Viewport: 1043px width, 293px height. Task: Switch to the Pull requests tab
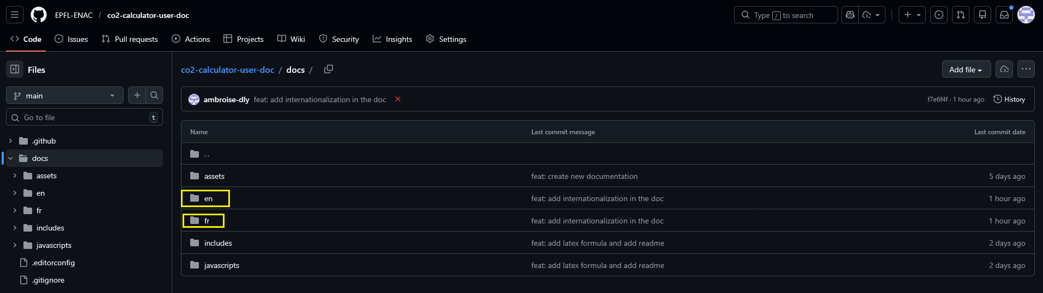click(130, 39)
